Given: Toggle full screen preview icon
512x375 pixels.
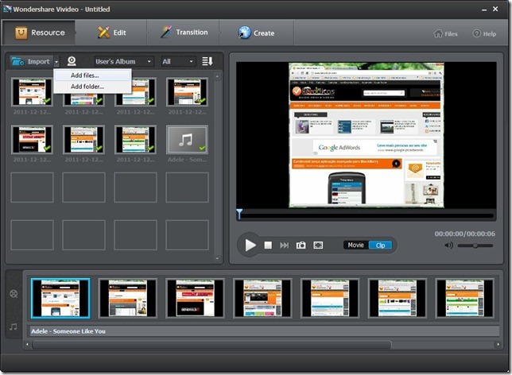Looking at the screenshot, I should tap(318, 245).
